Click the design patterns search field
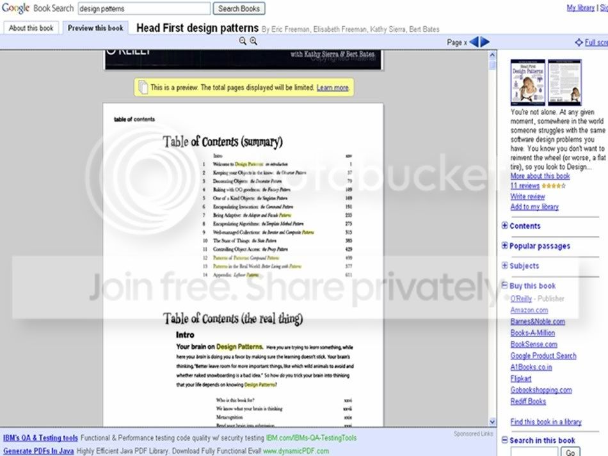Viewport: 608px width, 456px height. (144, 8)
